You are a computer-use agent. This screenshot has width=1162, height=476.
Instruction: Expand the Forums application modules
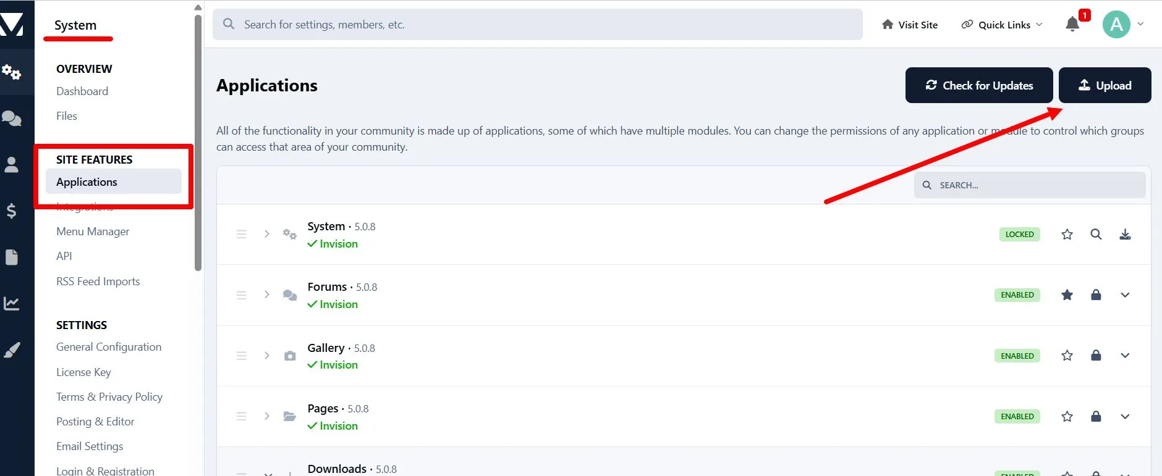click(x=267, y=294)
